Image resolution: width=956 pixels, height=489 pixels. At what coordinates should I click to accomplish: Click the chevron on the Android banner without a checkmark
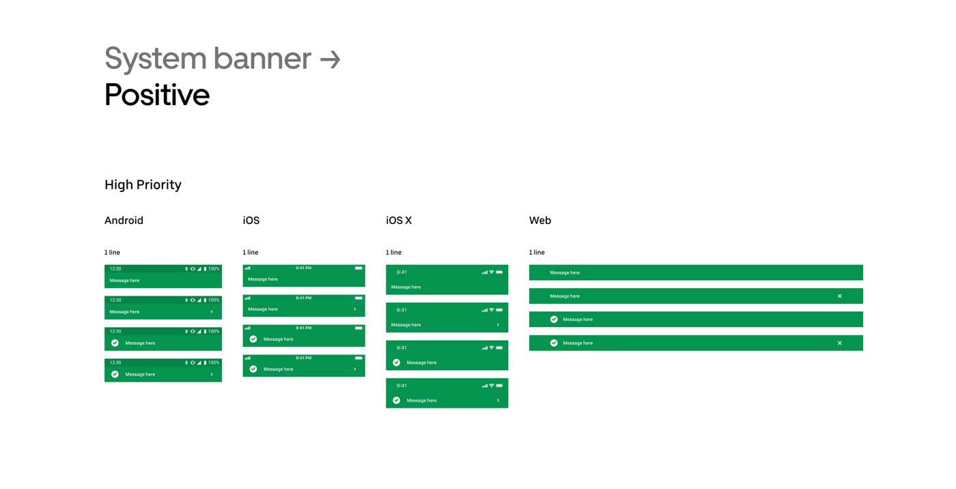tap(212, 311)
